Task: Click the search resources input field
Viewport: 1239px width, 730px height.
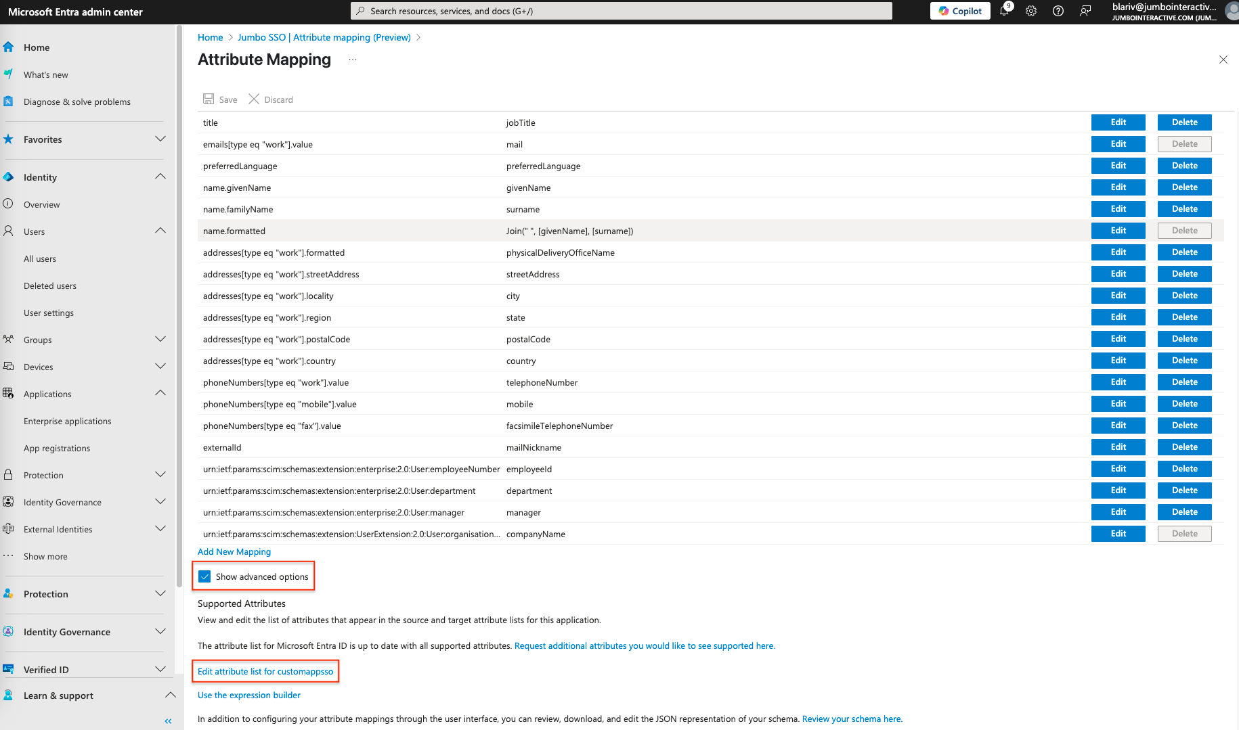Action: pyautogui.click(x=622, y=11)
